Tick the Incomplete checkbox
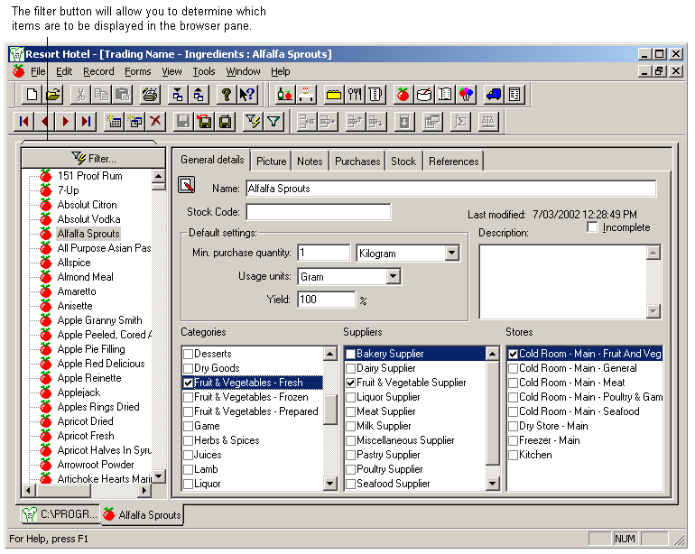The width and height of the screenshot is (695, 554). 592,226
